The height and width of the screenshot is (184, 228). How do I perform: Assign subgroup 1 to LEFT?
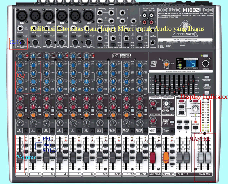[x=180, y=122]
